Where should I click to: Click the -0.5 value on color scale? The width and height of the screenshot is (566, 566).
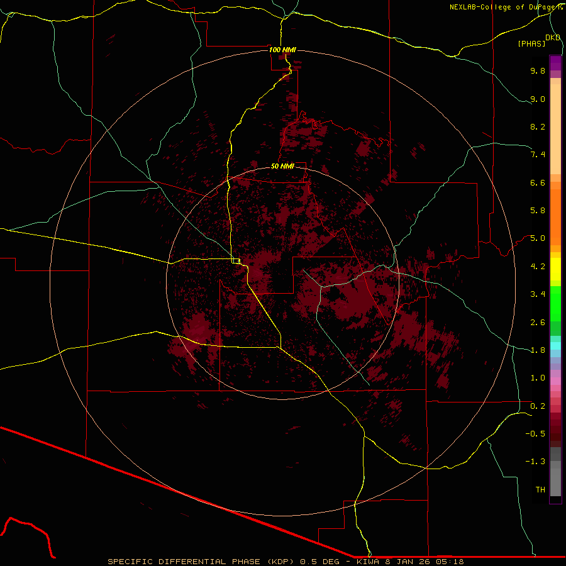535,433
